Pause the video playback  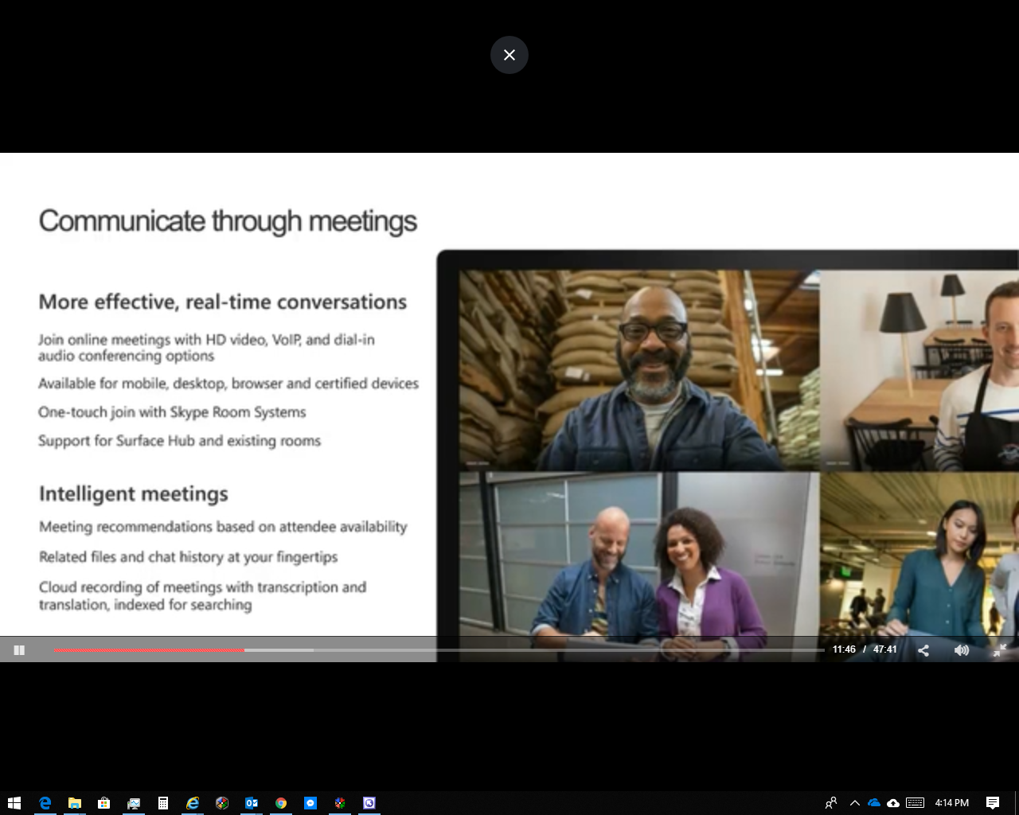19,650
